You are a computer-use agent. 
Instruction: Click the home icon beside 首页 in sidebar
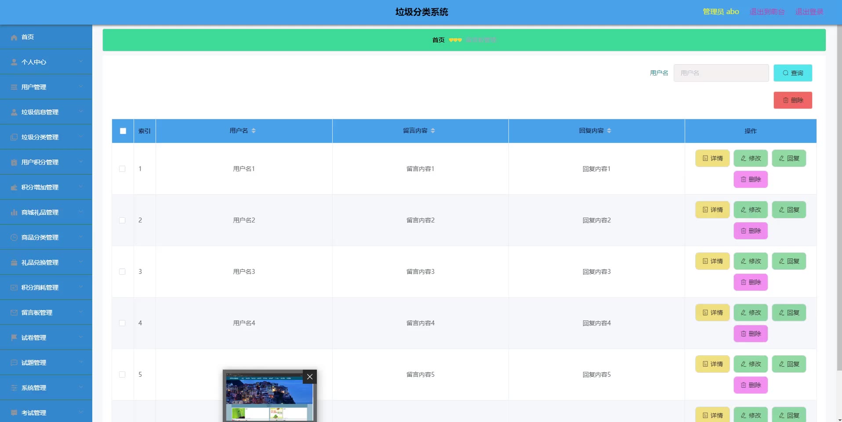14,37
